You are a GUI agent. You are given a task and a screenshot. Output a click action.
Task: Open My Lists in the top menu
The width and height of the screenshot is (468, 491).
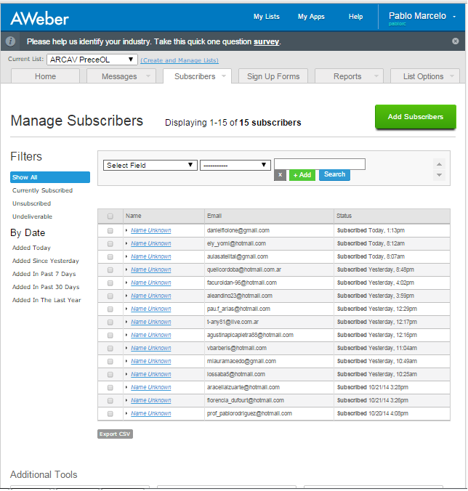click(267, 17)
